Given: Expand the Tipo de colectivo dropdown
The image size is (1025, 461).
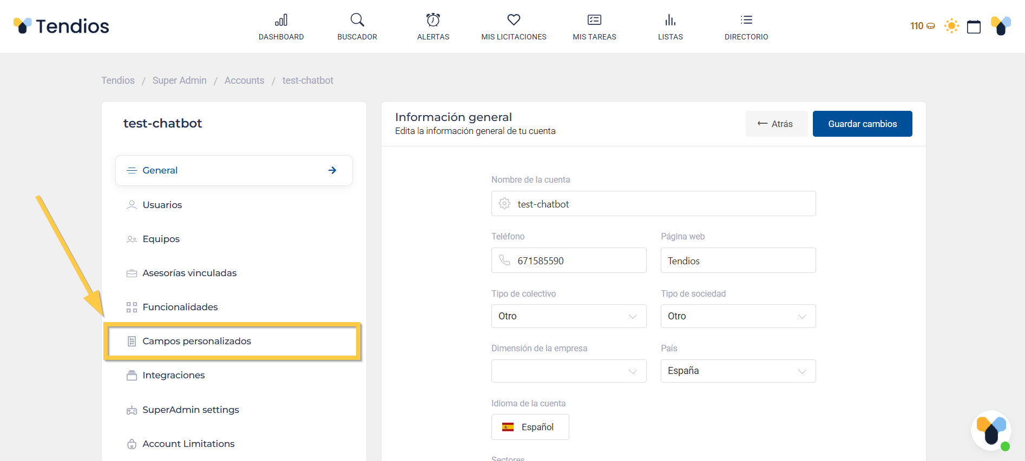Looking at the screenshot, I should pos(568,316).
